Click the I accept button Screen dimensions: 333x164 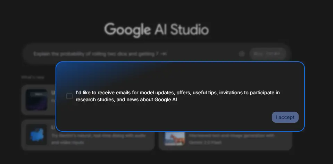click(285, 117)
